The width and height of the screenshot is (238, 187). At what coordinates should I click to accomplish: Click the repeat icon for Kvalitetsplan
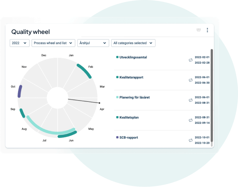pos(191,120)
